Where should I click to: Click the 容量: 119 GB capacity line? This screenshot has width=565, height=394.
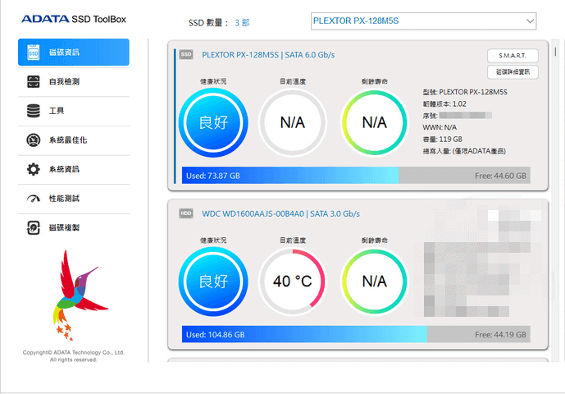[443, 140]
